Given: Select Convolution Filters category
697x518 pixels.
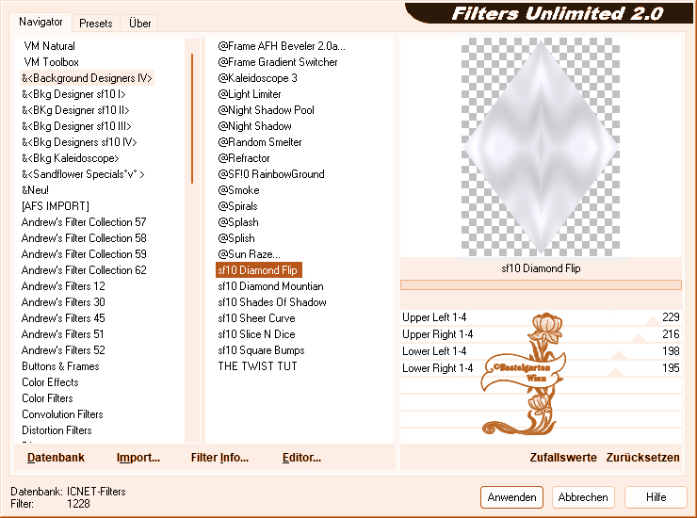Looking at the screenshot, I should [x=62, y=414].
